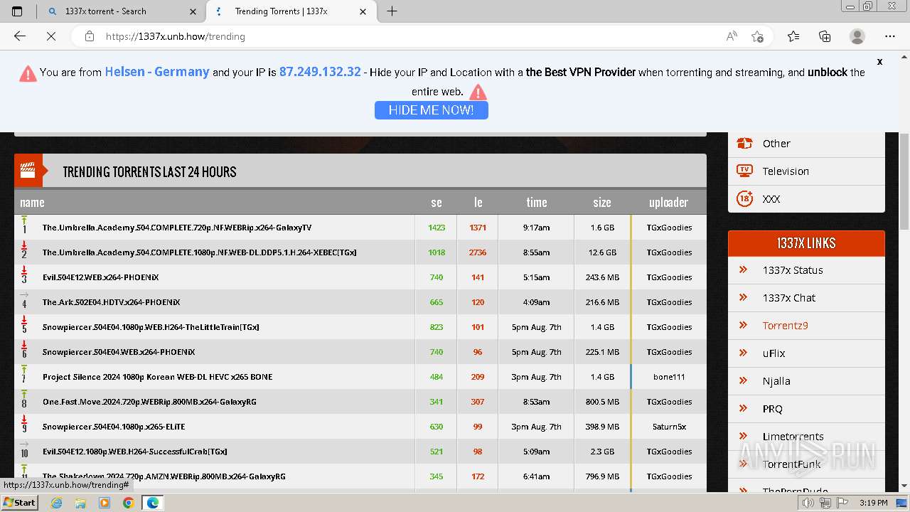Image resolution: width=910 pixels, height=512 pixels.
Task: Dismiss the VPN warning banner
Action: click(x=879, y=62)
